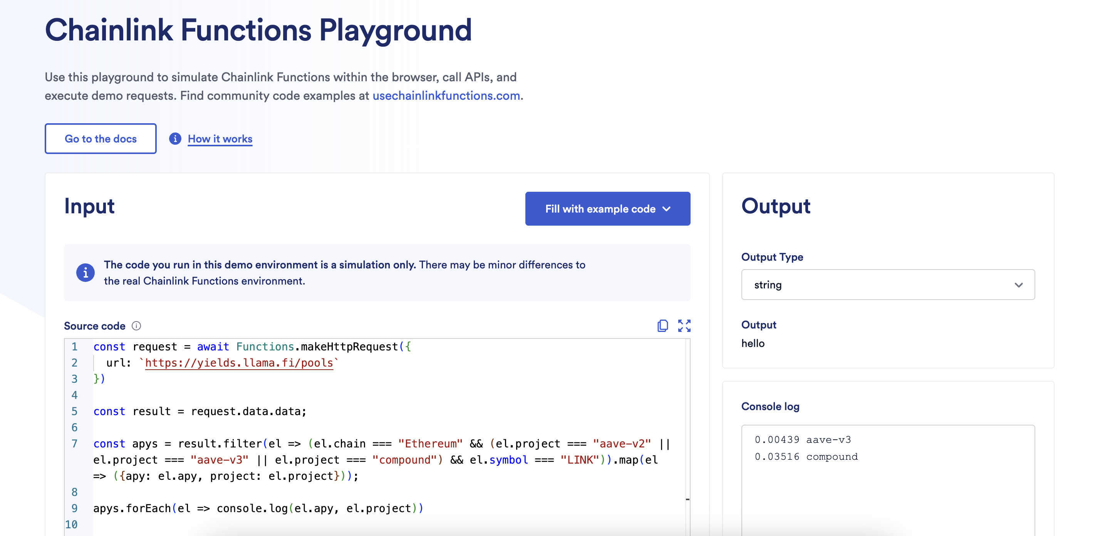Image resolution: width=1100 pixels, height=536 pixels.
Task: Click line number 1 in editor gutter
Action: click(x=74, y=347)
